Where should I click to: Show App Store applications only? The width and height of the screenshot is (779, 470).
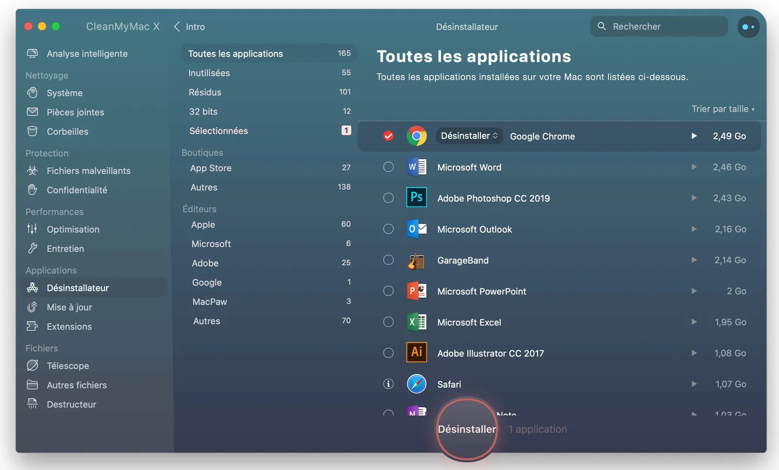point(211,168)
